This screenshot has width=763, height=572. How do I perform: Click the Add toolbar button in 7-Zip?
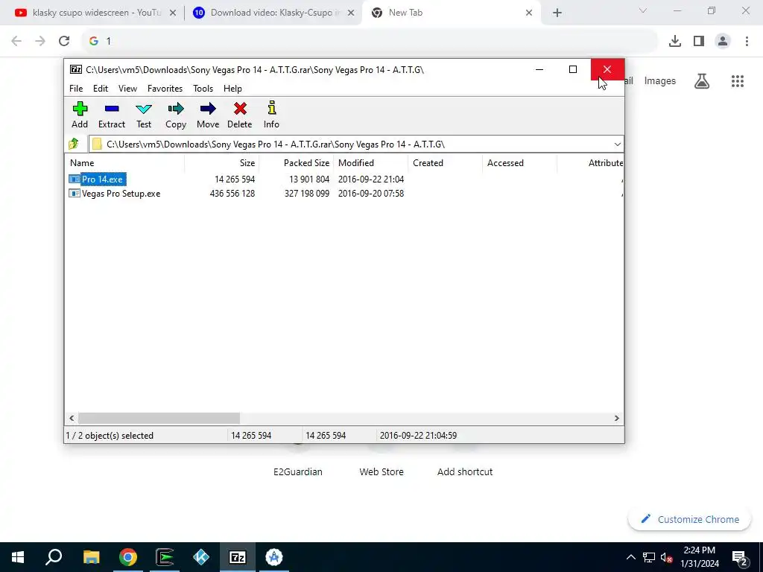pos(80,115)
